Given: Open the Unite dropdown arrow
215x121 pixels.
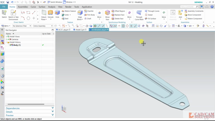Looking at the screenshot, I should point(70,15).
